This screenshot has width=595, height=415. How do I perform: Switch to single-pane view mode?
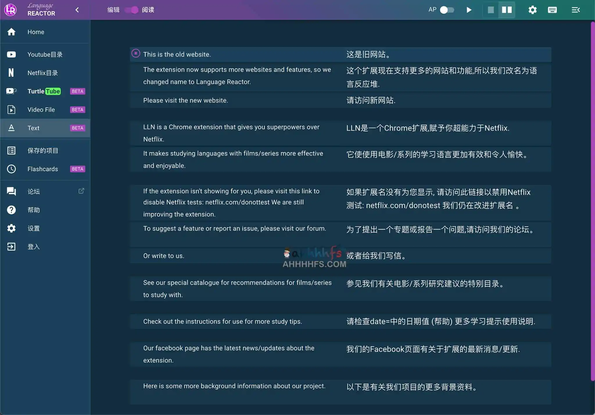(x=491, y=10)
